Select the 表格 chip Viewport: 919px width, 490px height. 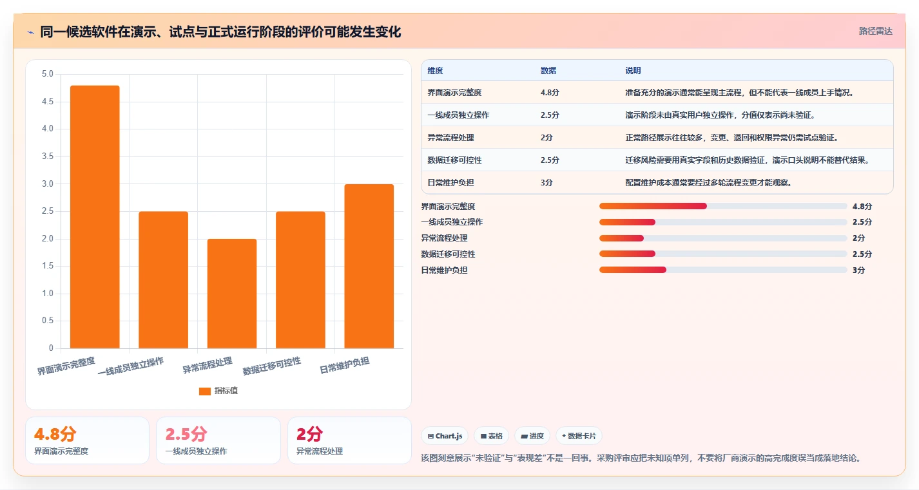491,436
